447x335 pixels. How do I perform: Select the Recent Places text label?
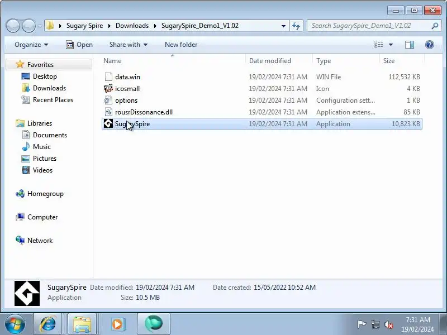[53, 100]
